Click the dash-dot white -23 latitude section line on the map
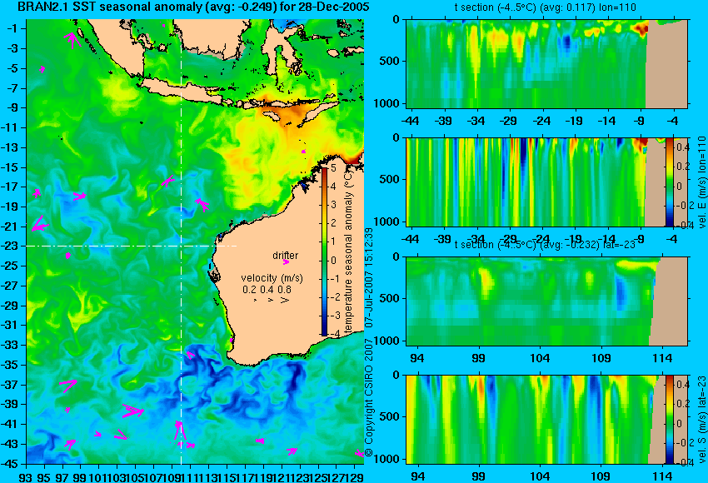The height and width of the screenshot is (483, 708). point(132,246)
